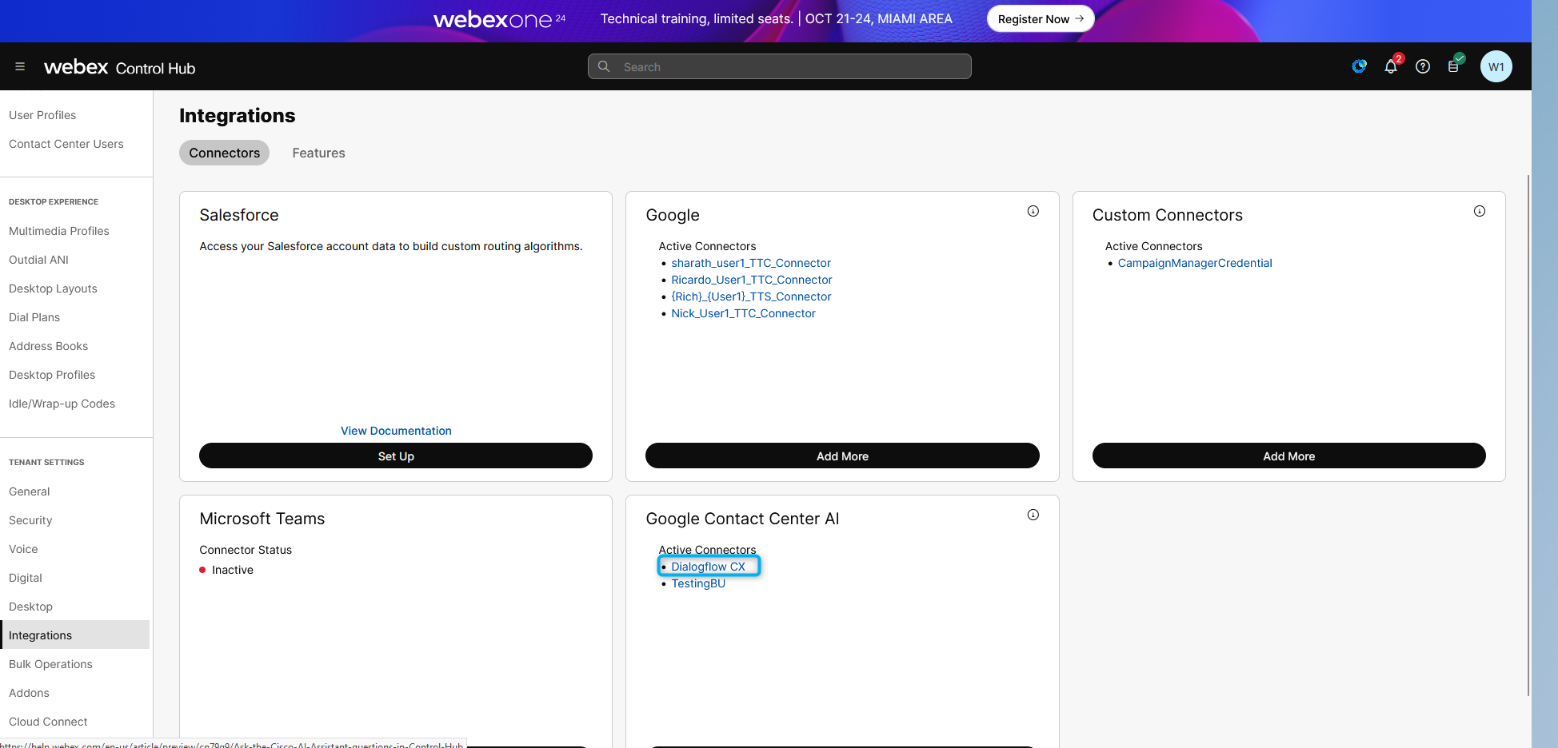The width and height of the screenshot is (1558, 748).
Task: Open Address Books in sidebar
Action: 48,346
